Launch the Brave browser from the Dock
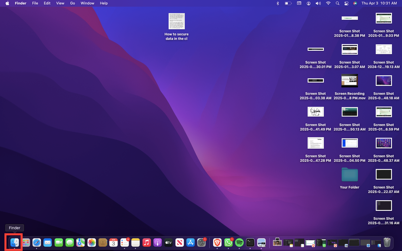402x251 pixels. tap(217, 243)
